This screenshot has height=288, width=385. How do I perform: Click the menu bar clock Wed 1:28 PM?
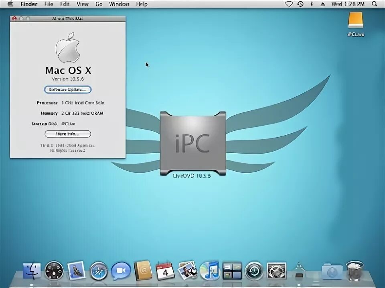(348, 4)
